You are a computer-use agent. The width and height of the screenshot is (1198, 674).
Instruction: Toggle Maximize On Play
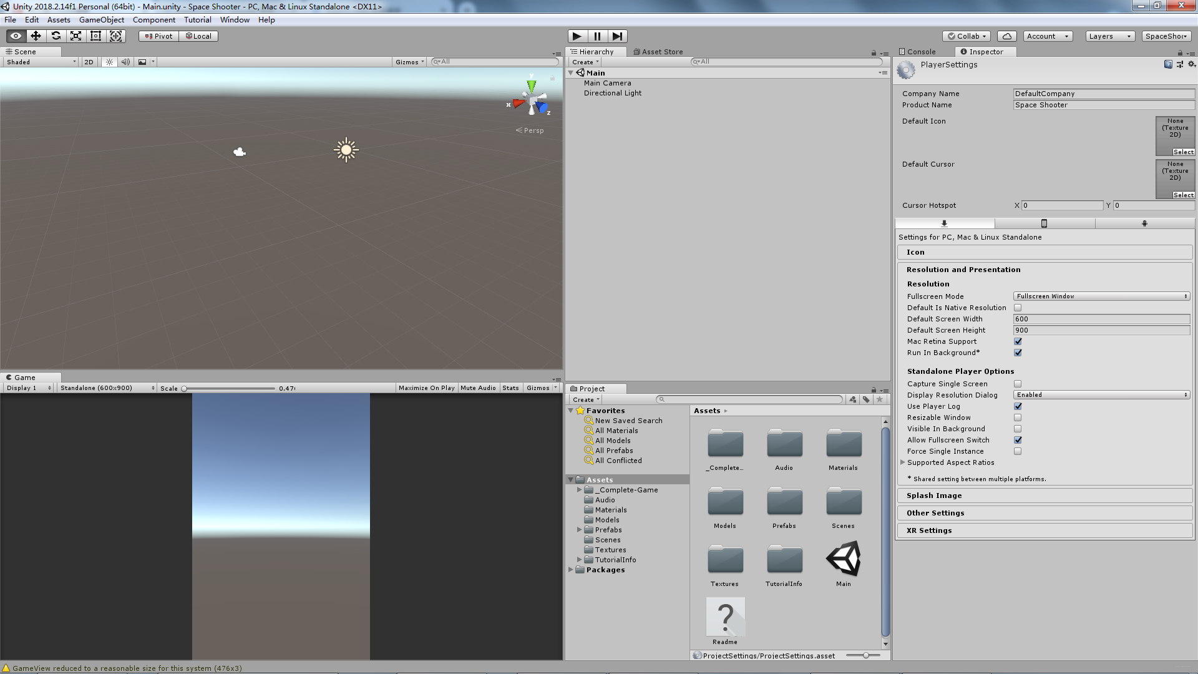click(427, 388)
